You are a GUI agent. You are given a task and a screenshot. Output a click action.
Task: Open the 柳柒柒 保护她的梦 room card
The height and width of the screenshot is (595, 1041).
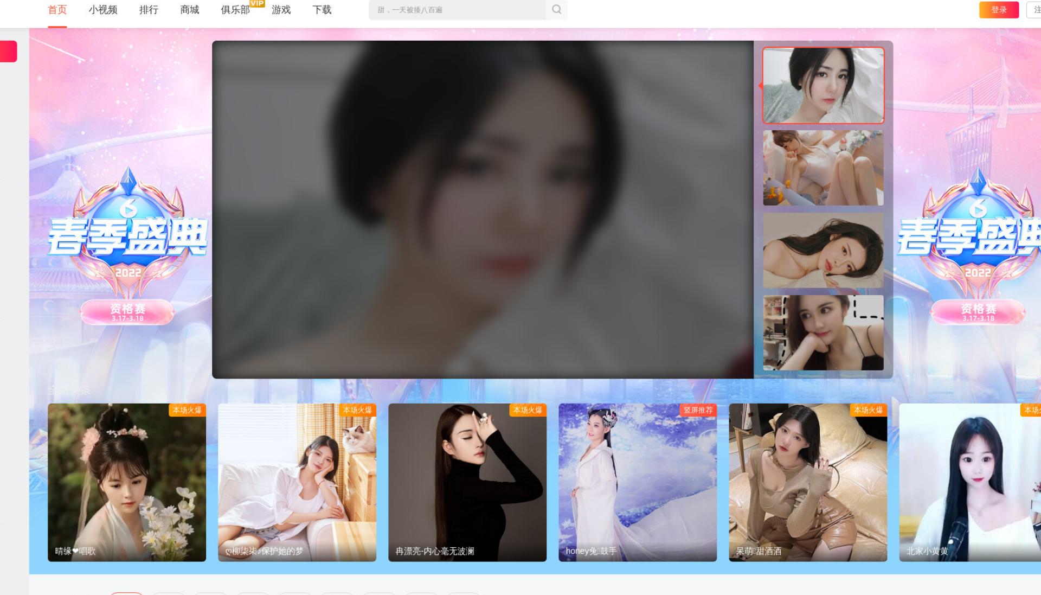tap(297, 482)
